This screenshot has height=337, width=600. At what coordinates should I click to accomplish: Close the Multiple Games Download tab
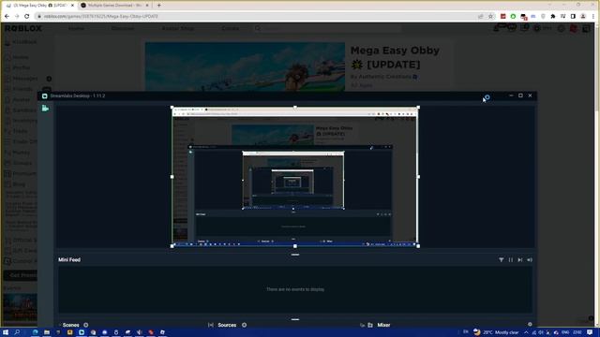pos(147,6)
